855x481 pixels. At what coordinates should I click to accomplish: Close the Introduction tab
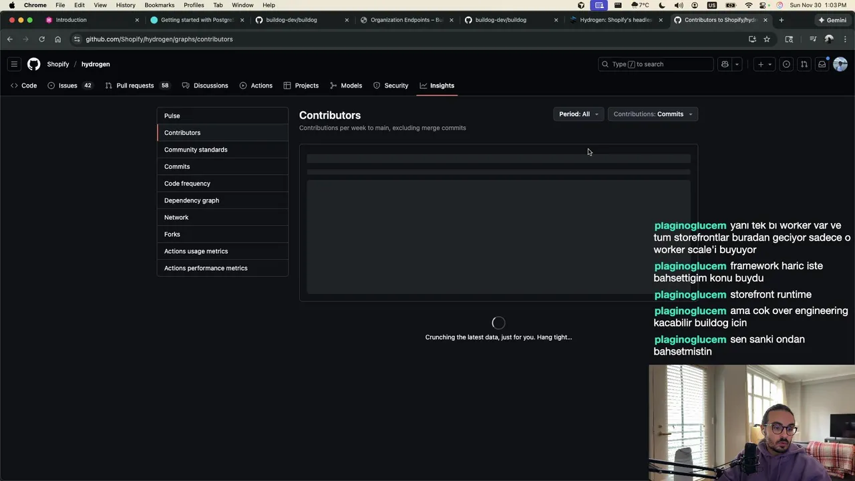click(137, 20)
